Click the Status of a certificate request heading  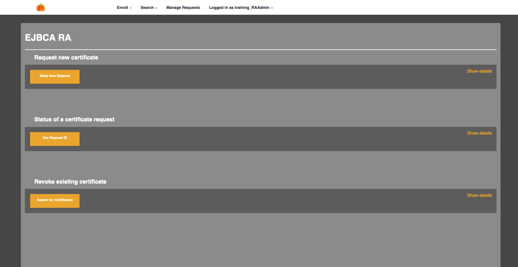point(74,120)
